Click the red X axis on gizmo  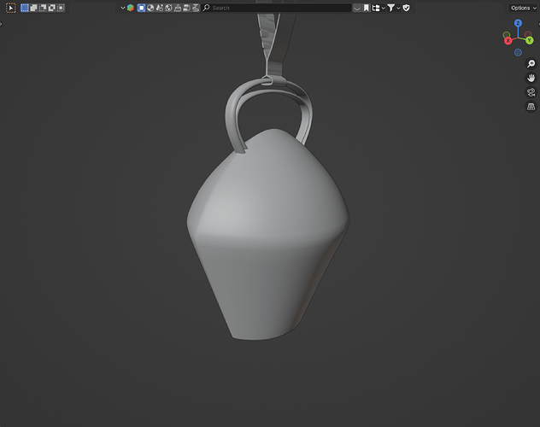(508, 41)
